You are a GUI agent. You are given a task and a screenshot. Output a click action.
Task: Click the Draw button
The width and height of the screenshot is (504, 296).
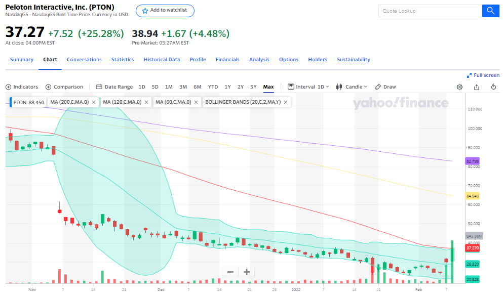(x=385, y=87)
